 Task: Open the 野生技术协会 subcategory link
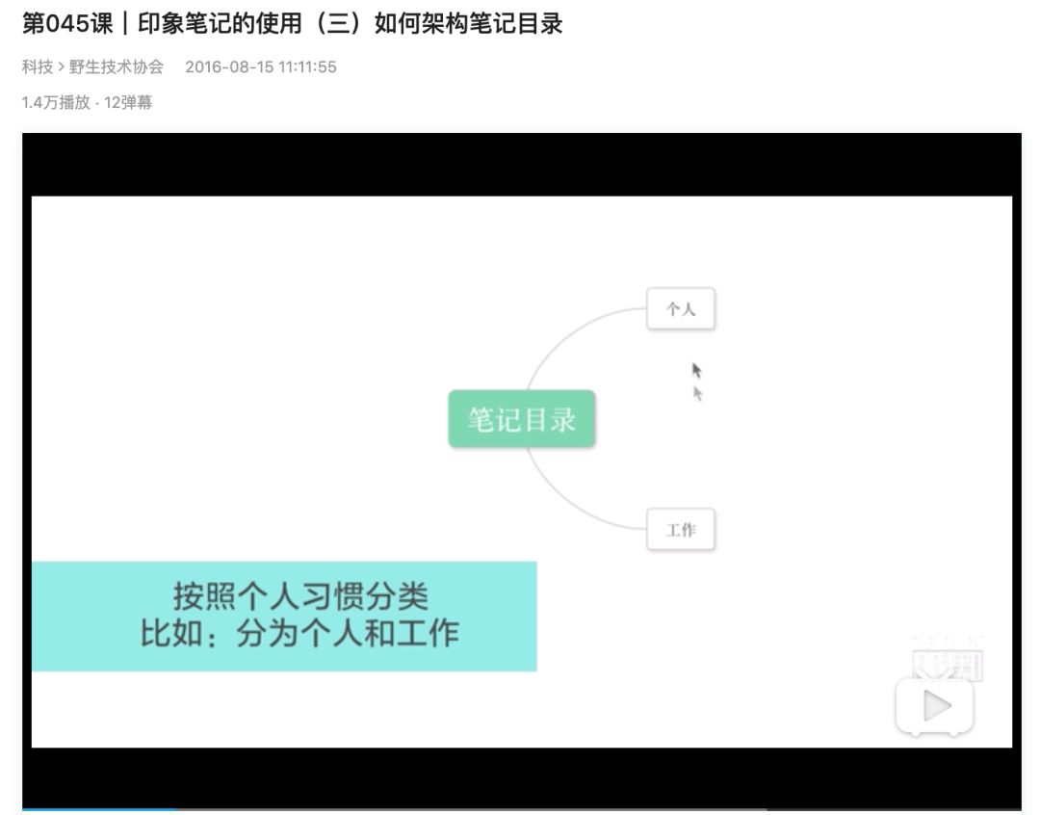pyautogui.click(x=117, y=67)
